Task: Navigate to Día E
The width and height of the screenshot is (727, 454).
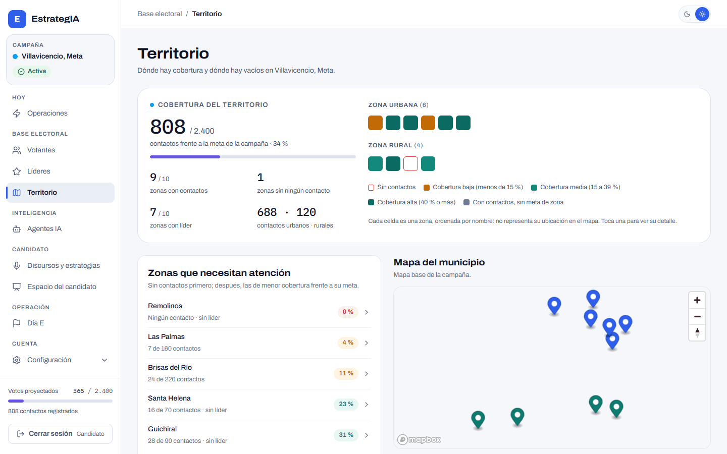Action: [x=61, y=323]
